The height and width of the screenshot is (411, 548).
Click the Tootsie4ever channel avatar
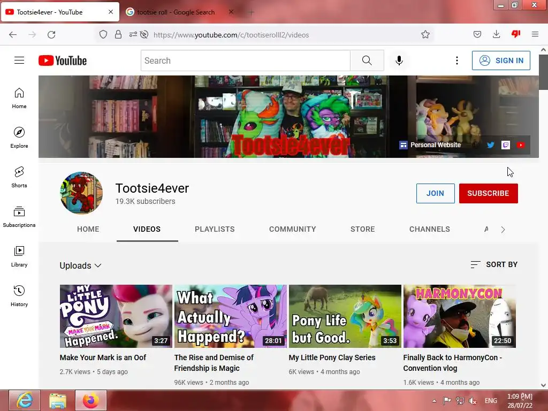pos(81,193)
